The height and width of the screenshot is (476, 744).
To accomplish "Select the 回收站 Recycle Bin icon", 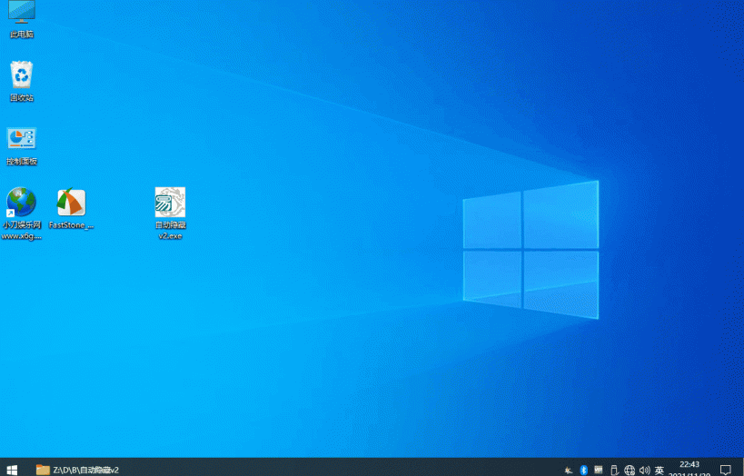I will point(22,76).
